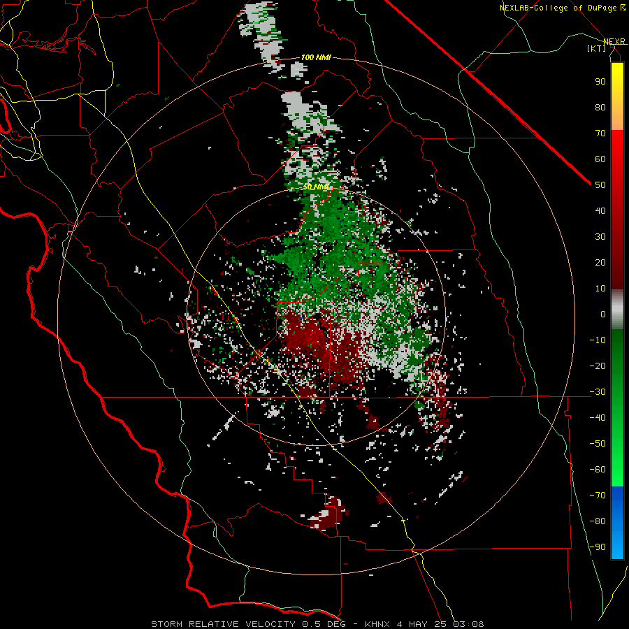Click the 70 value on the velocity scale
Image resolution: width=629 pixels, height=629 pixels.
[600, 133]
